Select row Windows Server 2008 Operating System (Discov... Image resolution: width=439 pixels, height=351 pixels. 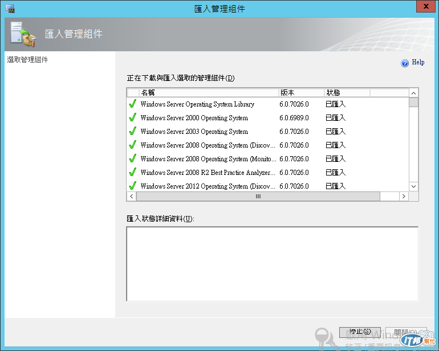268,145
